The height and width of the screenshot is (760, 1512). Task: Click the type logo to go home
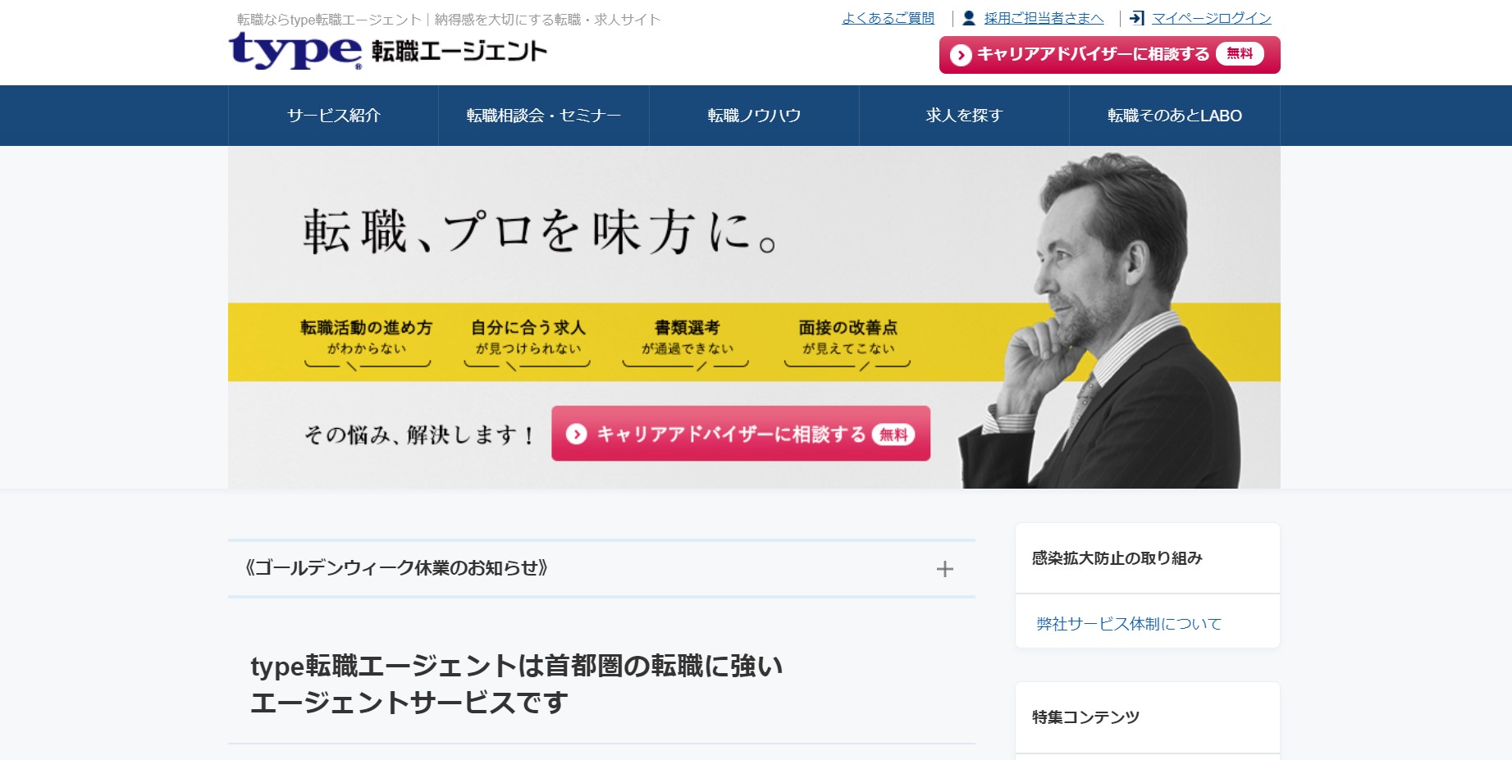click(295, 51)
